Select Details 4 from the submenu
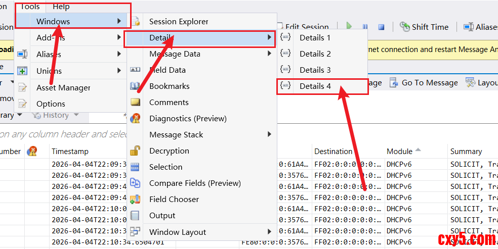Screen dimensions: 498x249 click(x=315, y=86)
